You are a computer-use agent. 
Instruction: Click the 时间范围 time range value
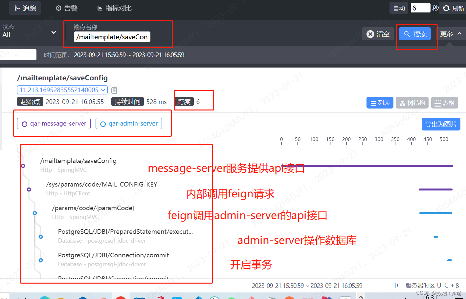129,55
